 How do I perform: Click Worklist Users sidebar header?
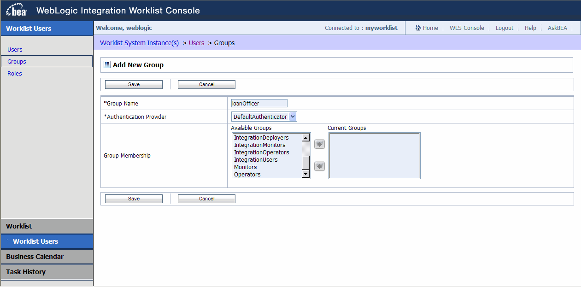point(47,29)
